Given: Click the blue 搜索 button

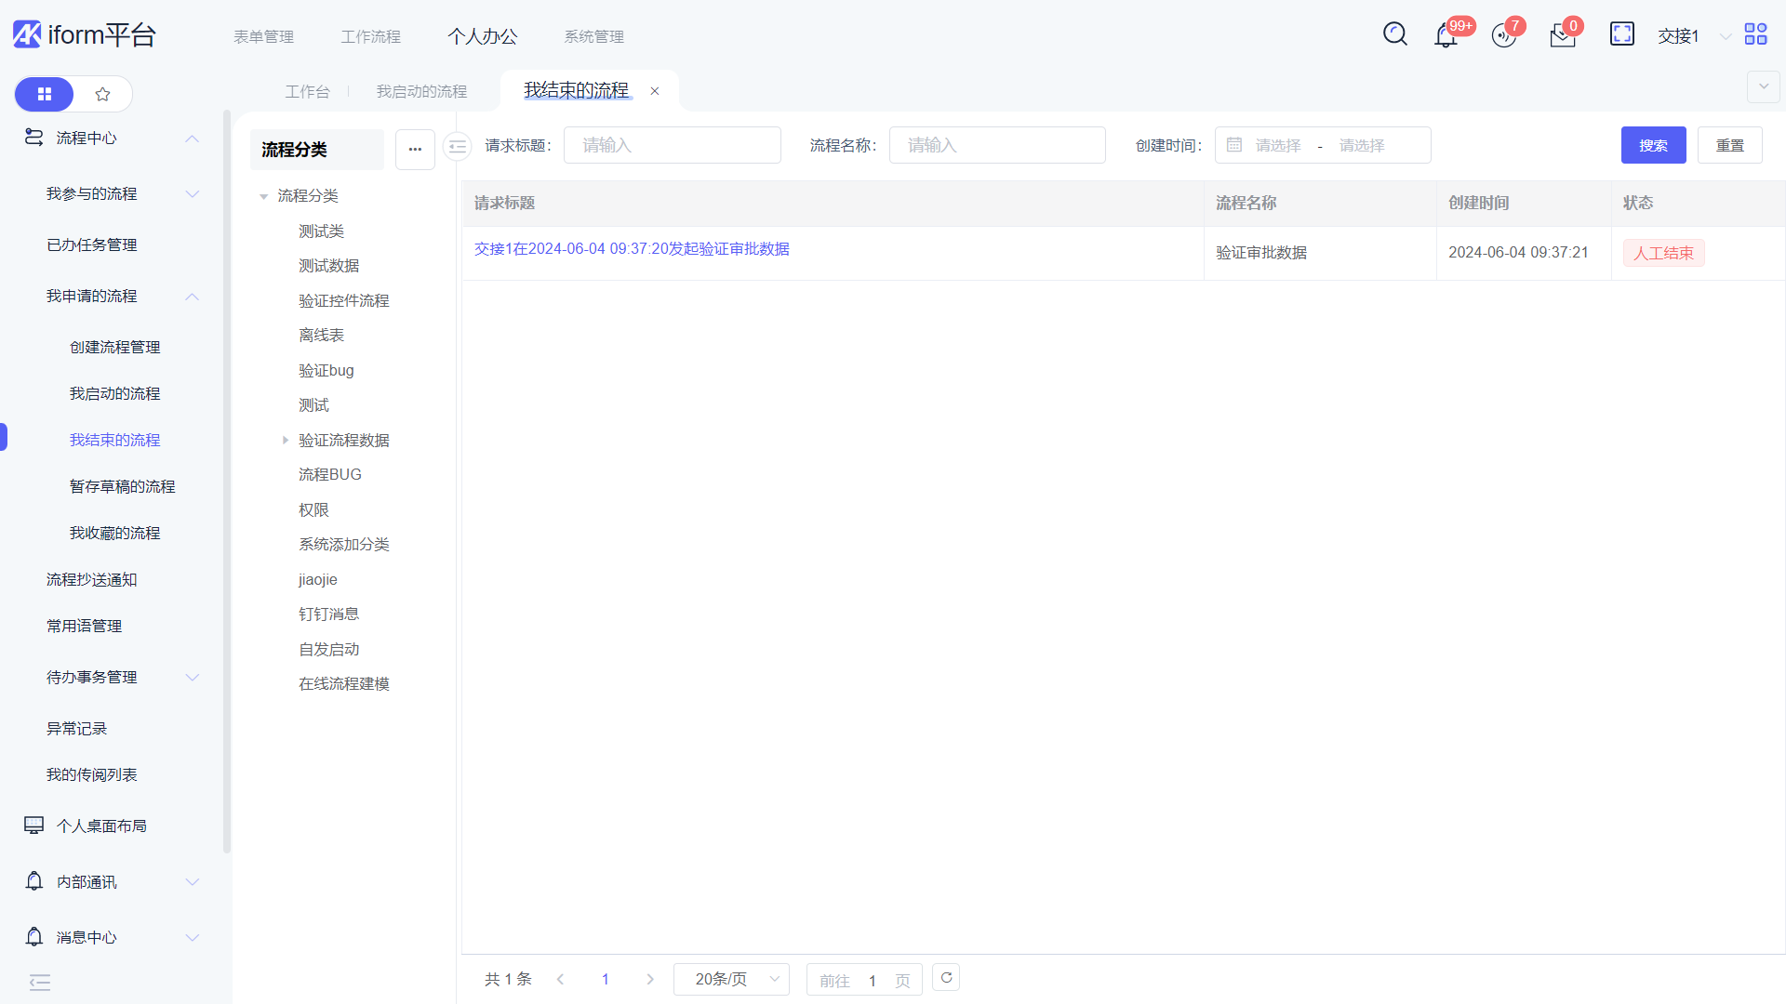Looking at the screenshot, I should [1653, 146].
